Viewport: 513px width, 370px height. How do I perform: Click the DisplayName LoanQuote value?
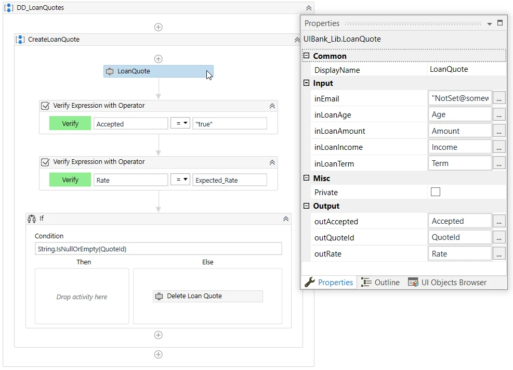point(466,69)
